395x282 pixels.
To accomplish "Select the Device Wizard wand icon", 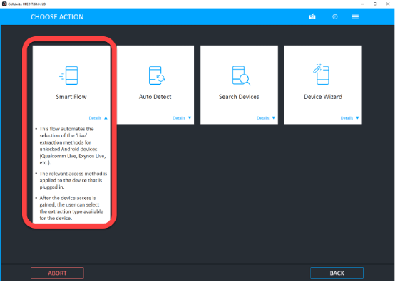I will pyautogui.click(x=321, y=74).
